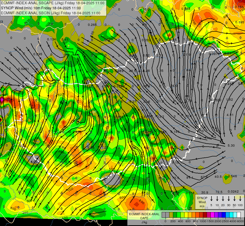The height and width of the screenshot is (226, 245).
Task: Click the ECMWF-INDEX-ANAL CAPE legend caption
Action: point(144,216)
